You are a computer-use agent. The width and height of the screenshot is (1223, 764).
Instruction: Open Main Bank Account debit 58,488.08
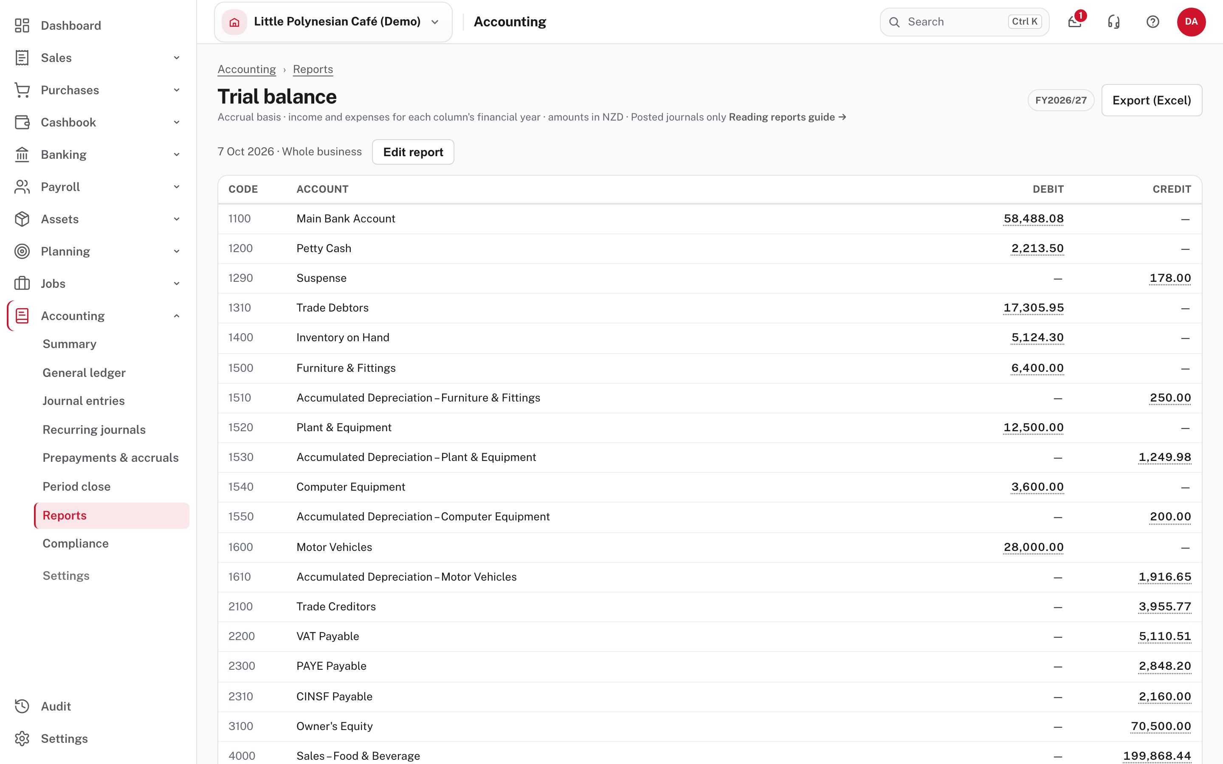point(1034,219)
